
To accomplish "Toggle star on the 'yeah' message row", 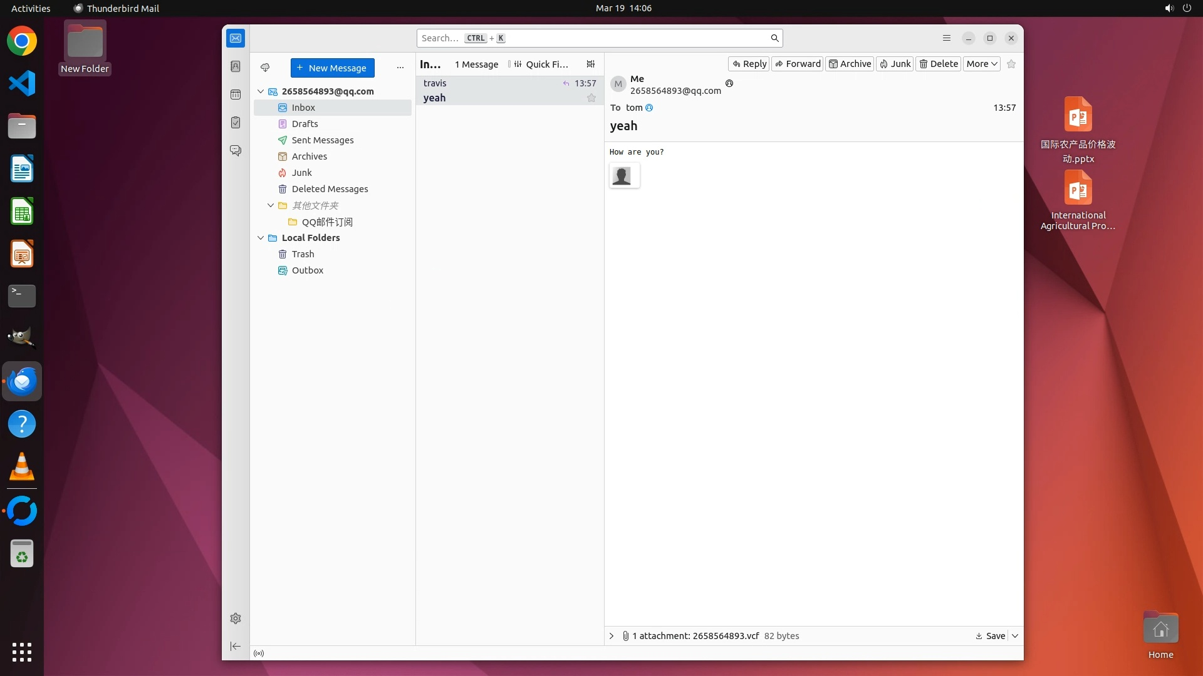I will click(591, 98).
